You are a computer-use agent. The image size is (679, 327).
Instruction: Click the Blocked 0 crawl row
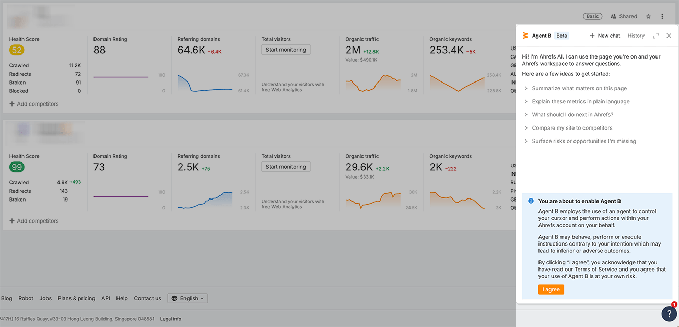click(x=45, y=91)
